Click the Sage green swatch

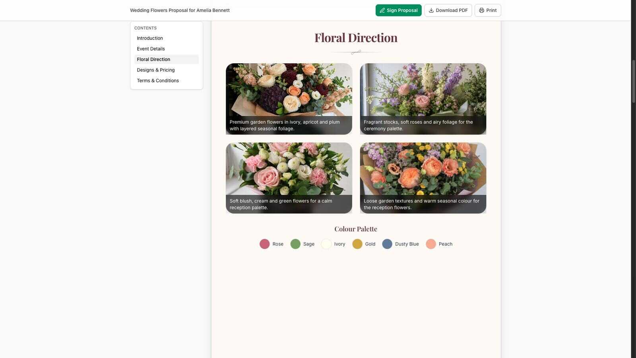(295, 244)
